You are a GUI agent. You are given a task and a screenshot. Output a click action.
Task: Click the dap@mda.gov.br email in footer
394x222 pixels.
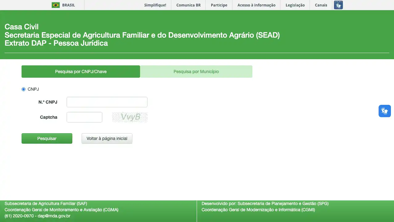click(54, 216)
